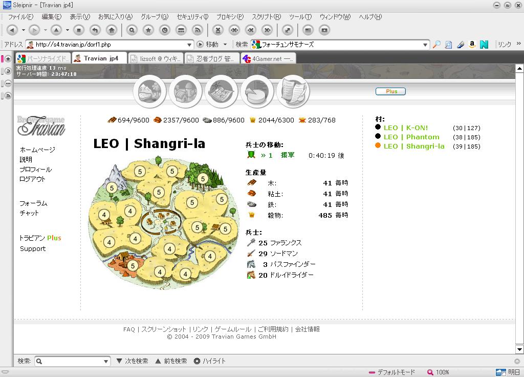Click the green N icon in toolbar
Viewport: 524px width, 377px height.
[484, 44]
